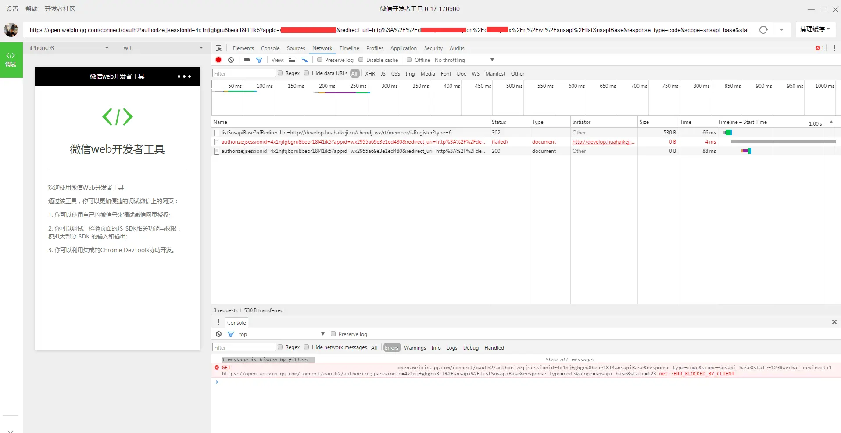Check Hide network messages

pyautogui.click(x=307, y=347)
